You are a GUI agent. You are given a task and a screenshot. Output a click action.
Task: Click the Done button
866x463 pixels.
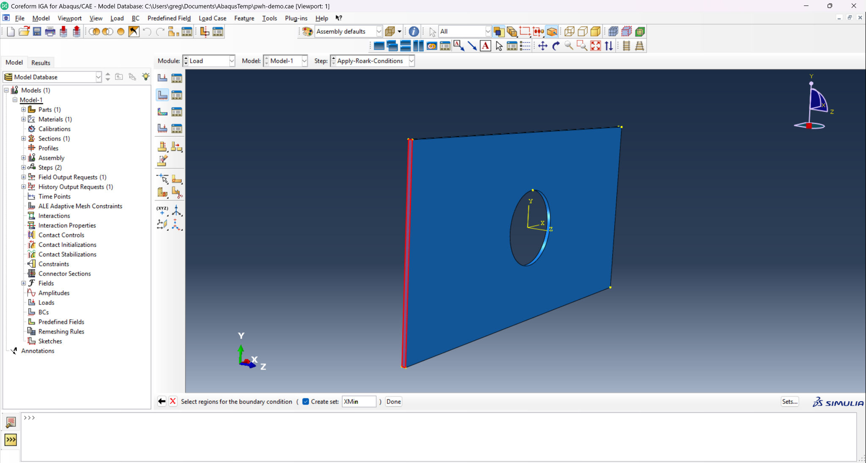tap(394, 402)
